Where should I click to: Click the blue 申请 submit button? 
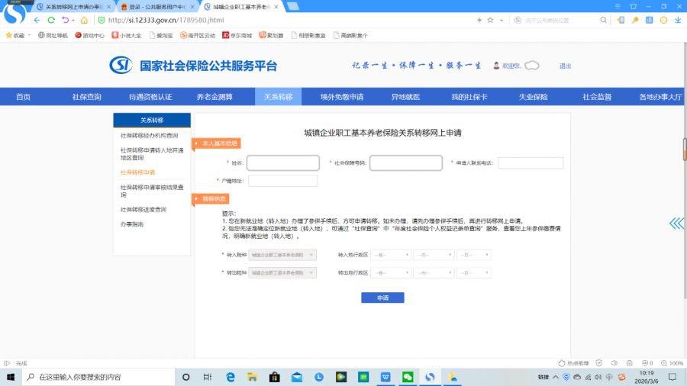tap(382, 298)
